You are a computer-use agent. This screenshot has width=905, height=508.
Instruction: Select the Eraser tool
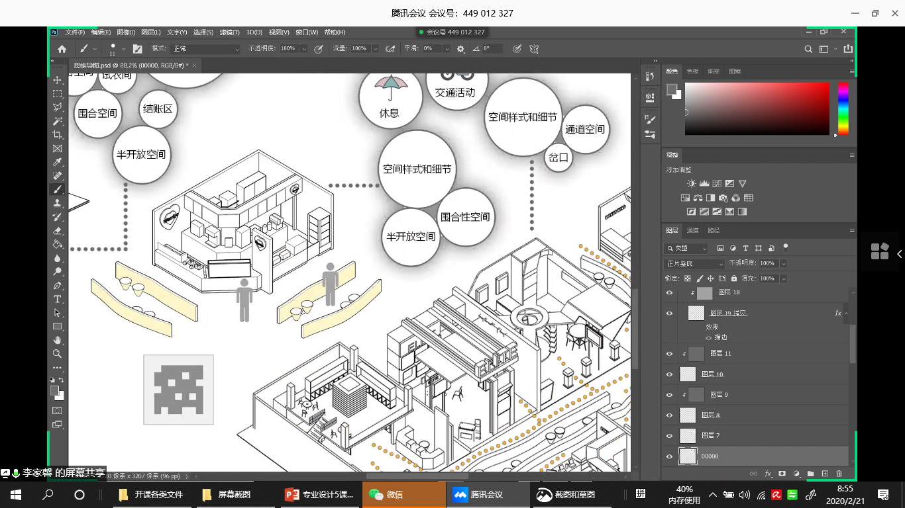(x=58, y=231)
